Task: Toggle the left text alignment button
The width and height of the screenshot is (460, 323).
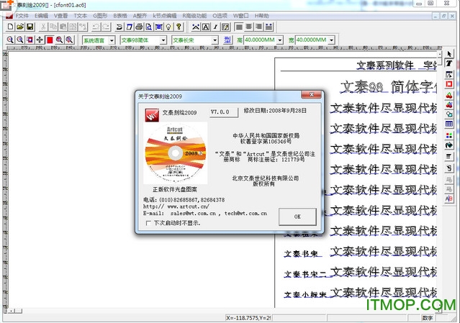Action: tap(238, 27)
